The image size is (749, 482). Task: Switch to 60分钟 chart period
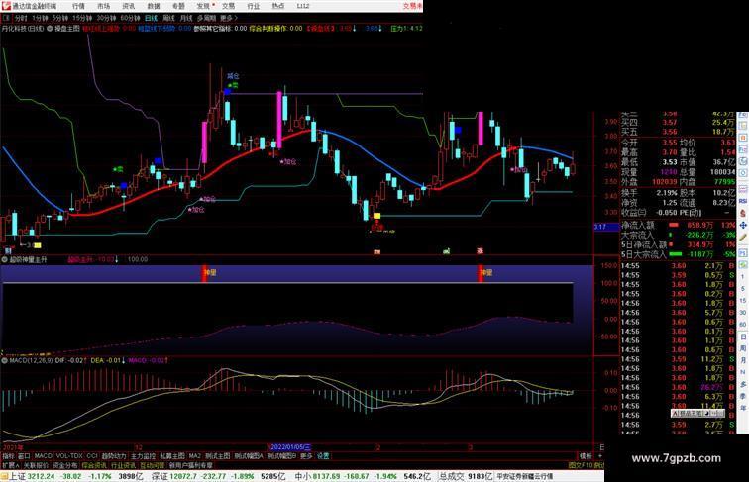tap(130, 18)
